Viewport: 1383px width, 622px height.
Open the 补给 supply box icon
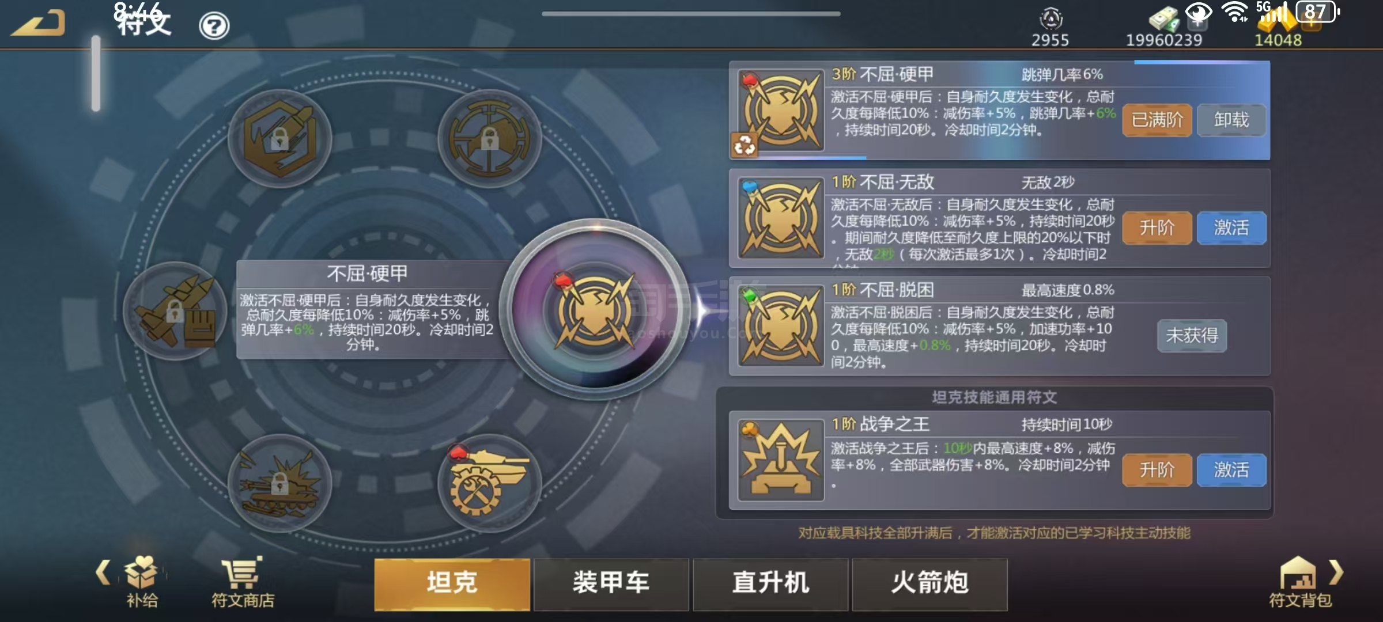tap(142, 582)
